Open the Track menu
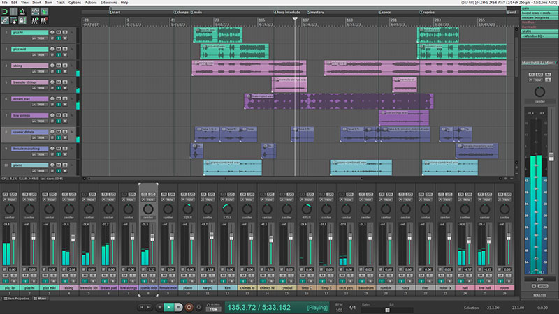 coord(60,3)
